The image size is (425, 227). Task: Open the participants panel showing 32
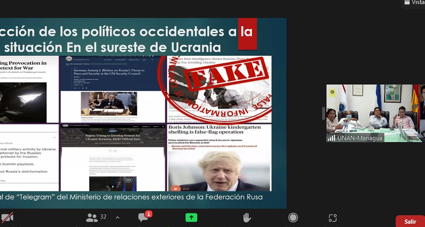[96, 217]
